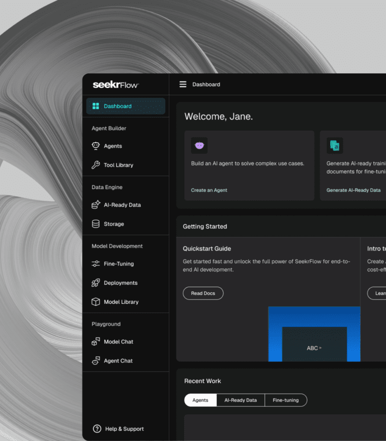Open the Agents page label
This screenshot has height=441, width=386.
coord(113,146)
